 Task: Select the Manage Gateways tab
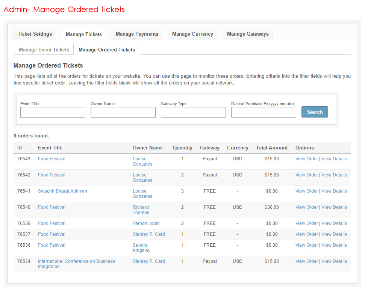(248, 34)
